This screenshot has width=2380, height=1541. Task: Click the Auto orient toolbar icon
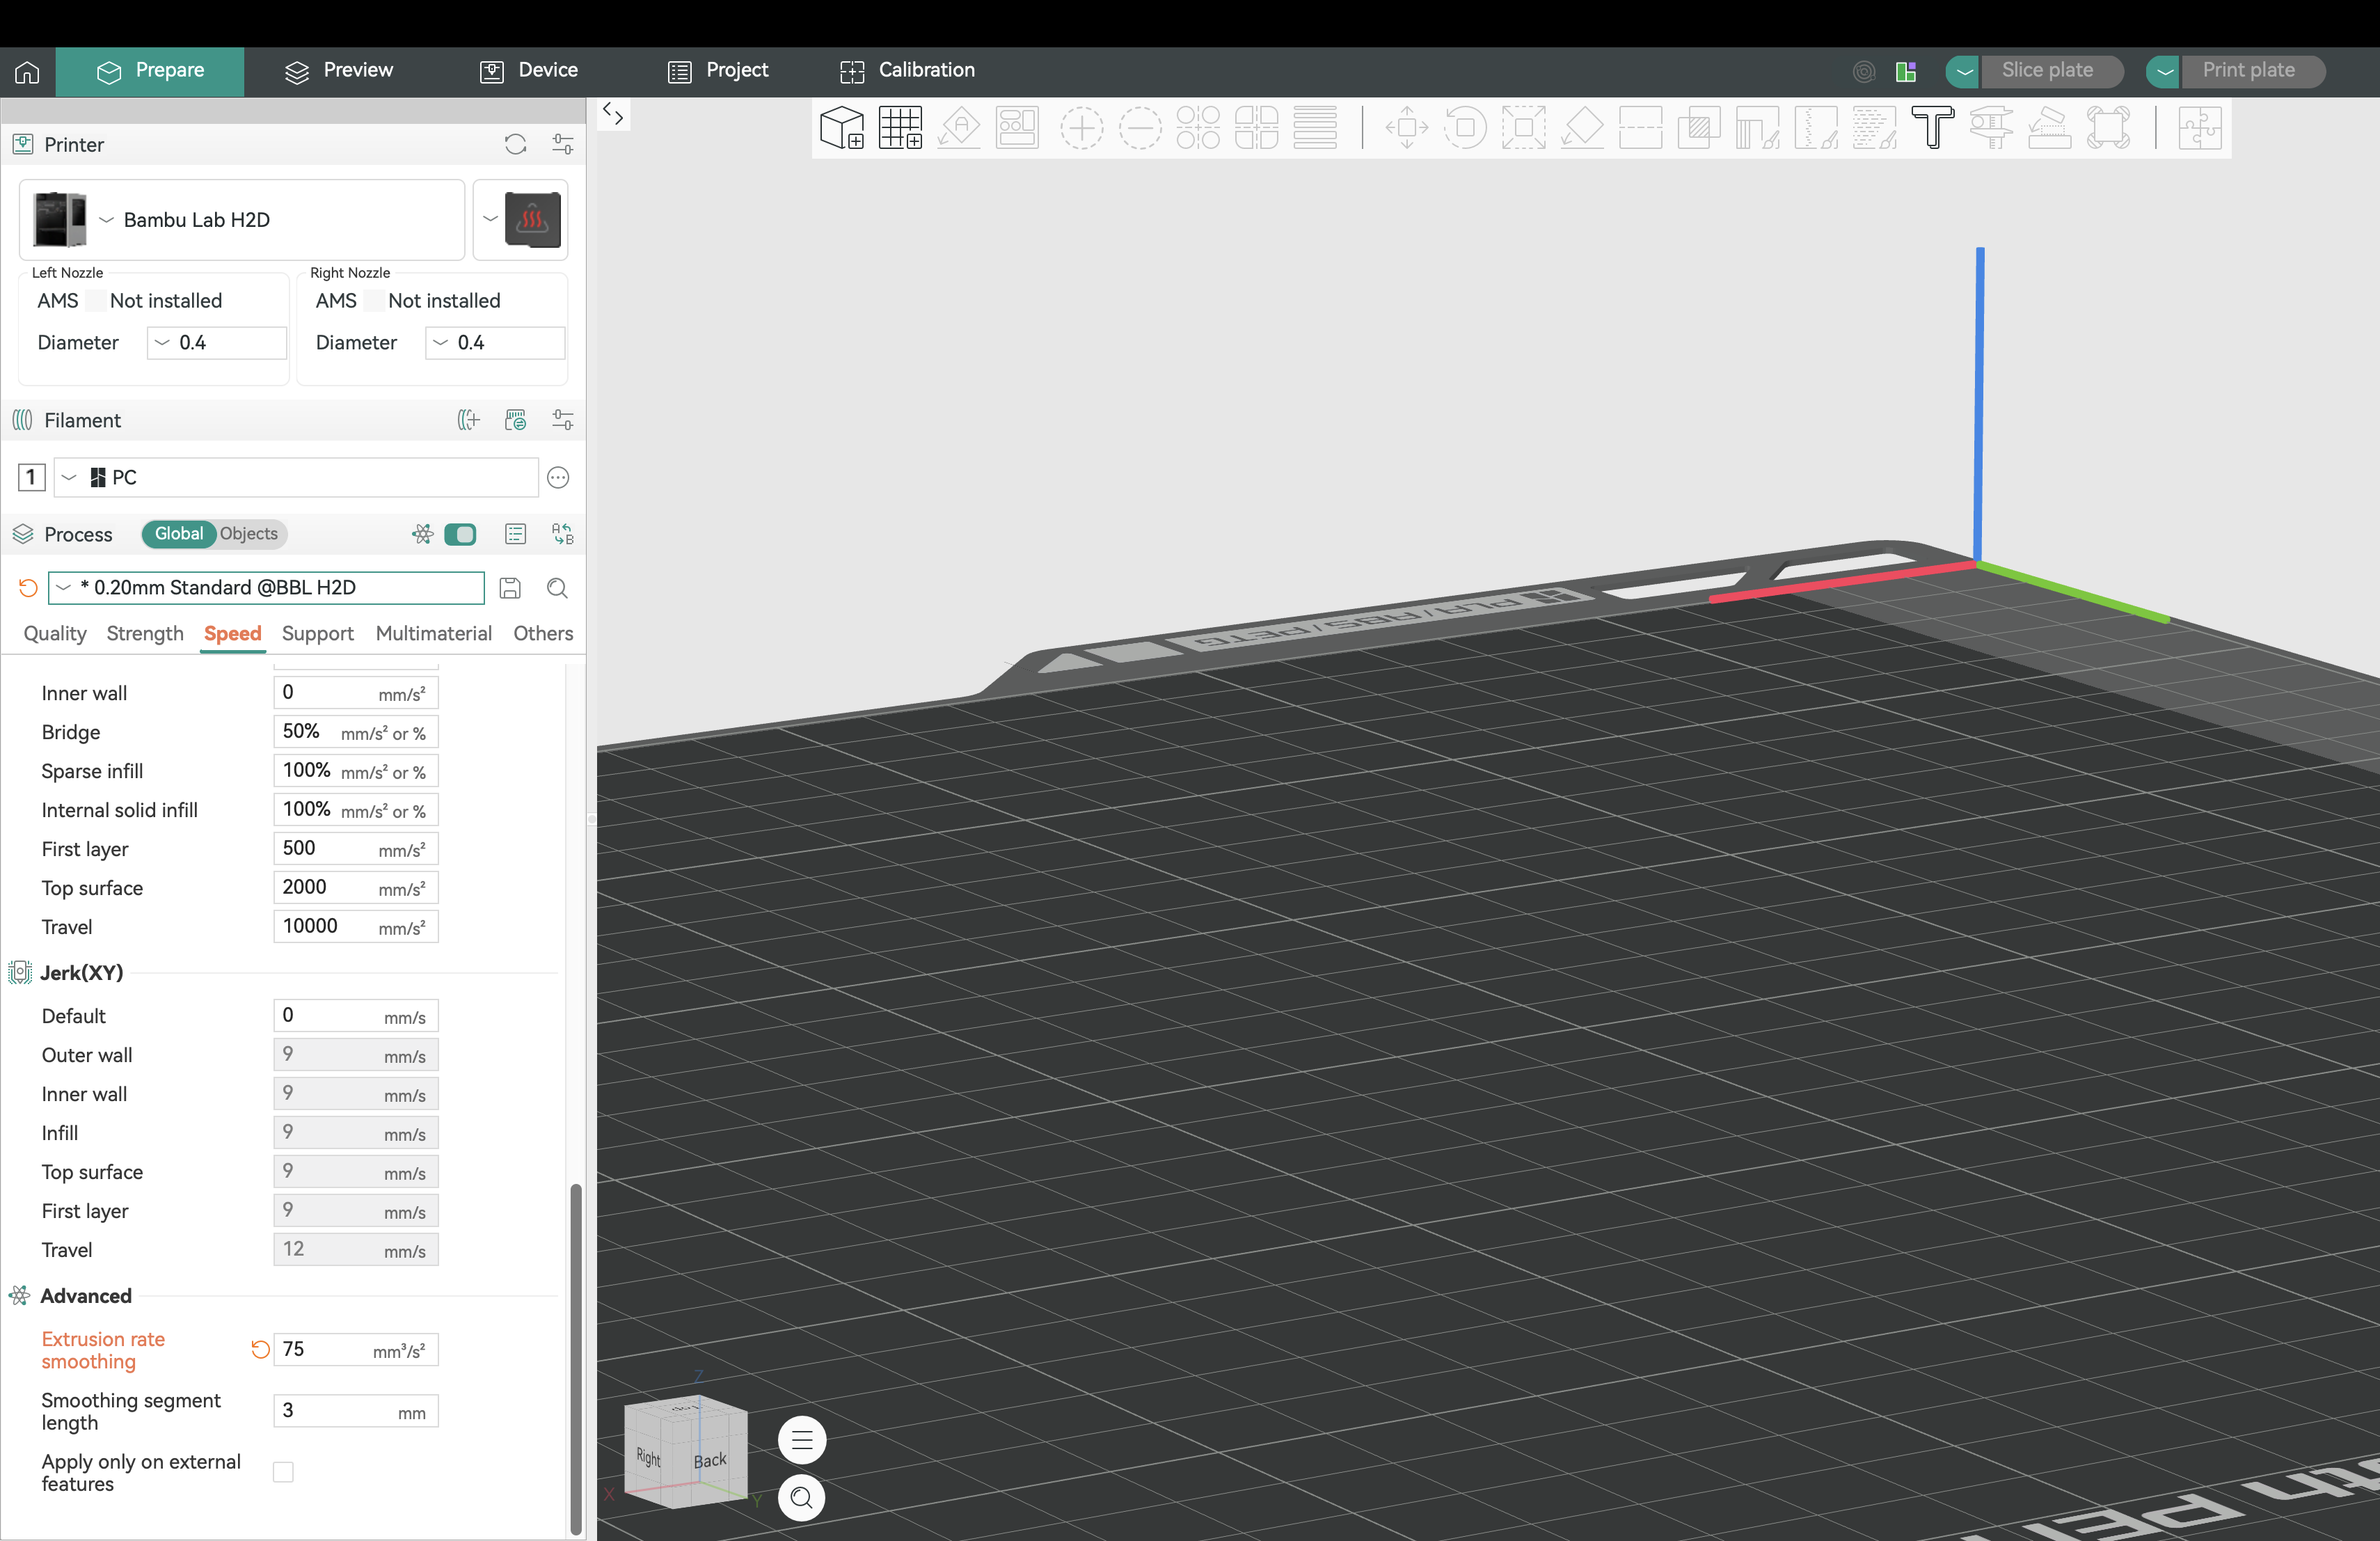[x=959, y=128]
